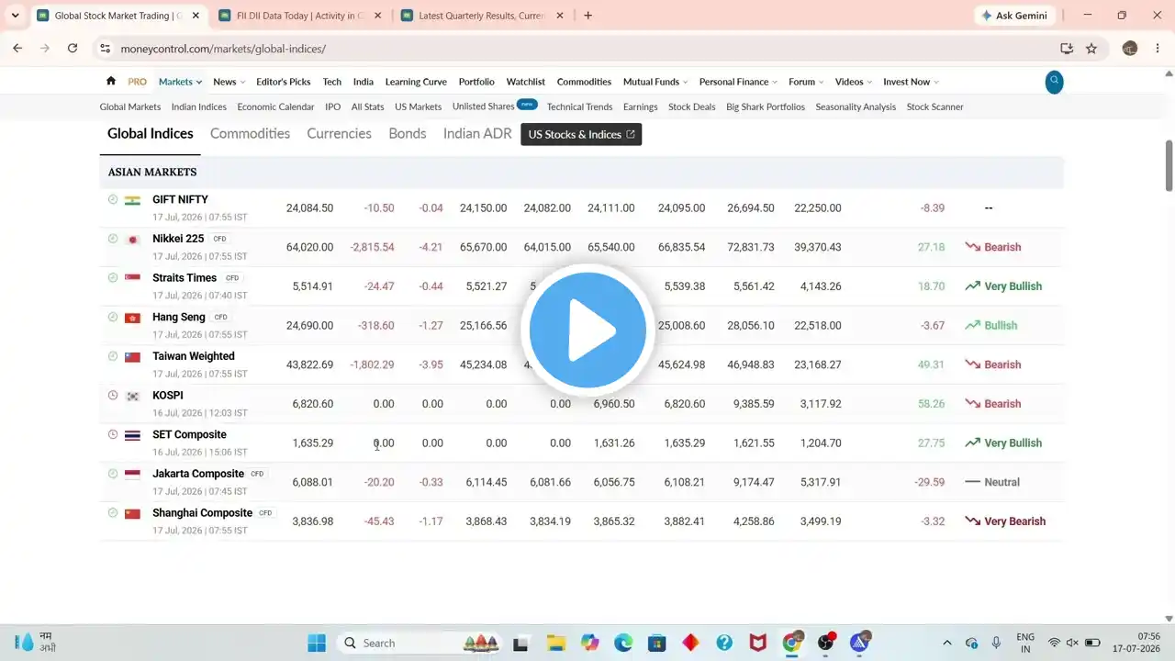
Task: Open a new browser tab
Action: click(588, 16)
